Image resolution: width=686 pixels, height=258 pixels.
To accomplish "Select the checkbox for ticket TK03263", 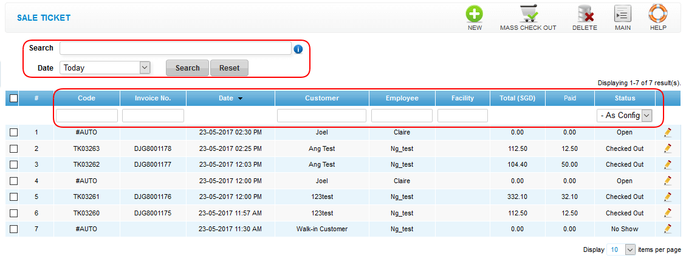I will (x=13, y=148).
